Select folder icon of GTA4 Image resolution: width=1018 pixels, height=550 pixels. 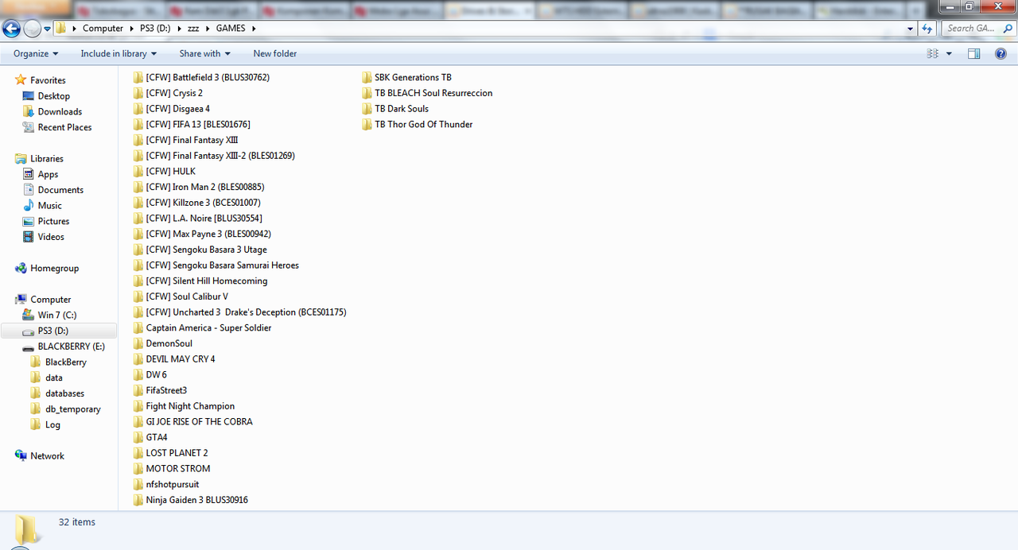point(138,437)
